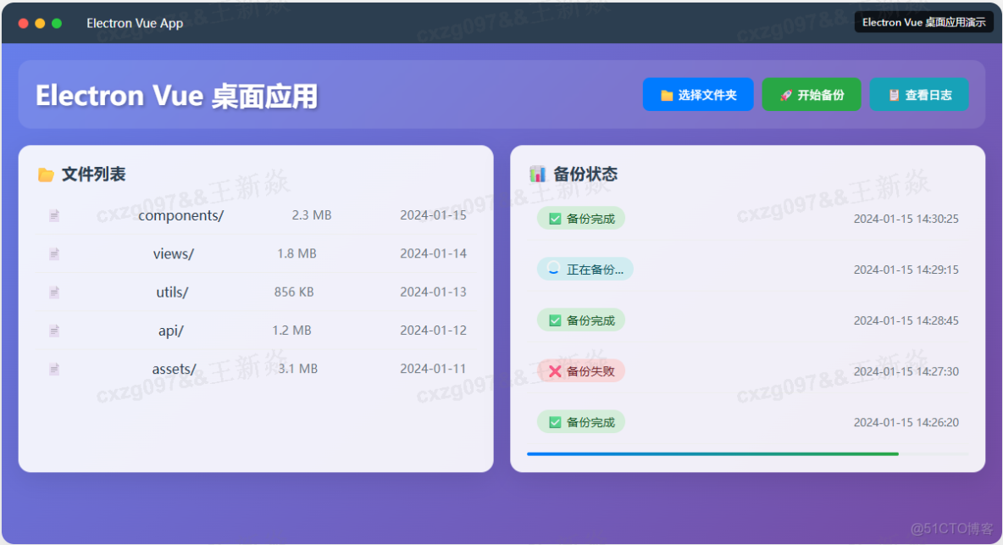Image resolution: width=1003 pixels, height=545 pixels.
Task: Click the clipboard icon on the 查看日志 button
Action: [894, 95]
